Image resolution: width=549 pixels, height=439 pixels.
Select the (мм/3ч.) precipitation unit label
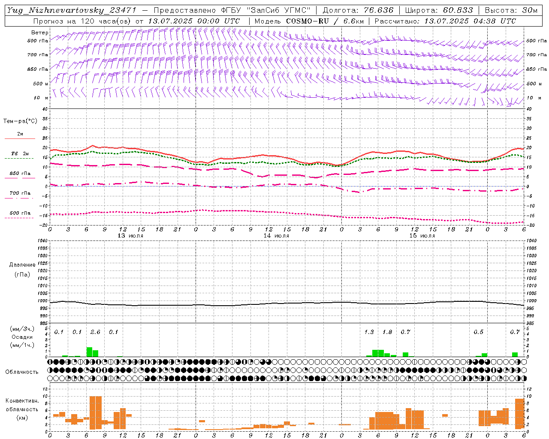[x=22, y=329]
